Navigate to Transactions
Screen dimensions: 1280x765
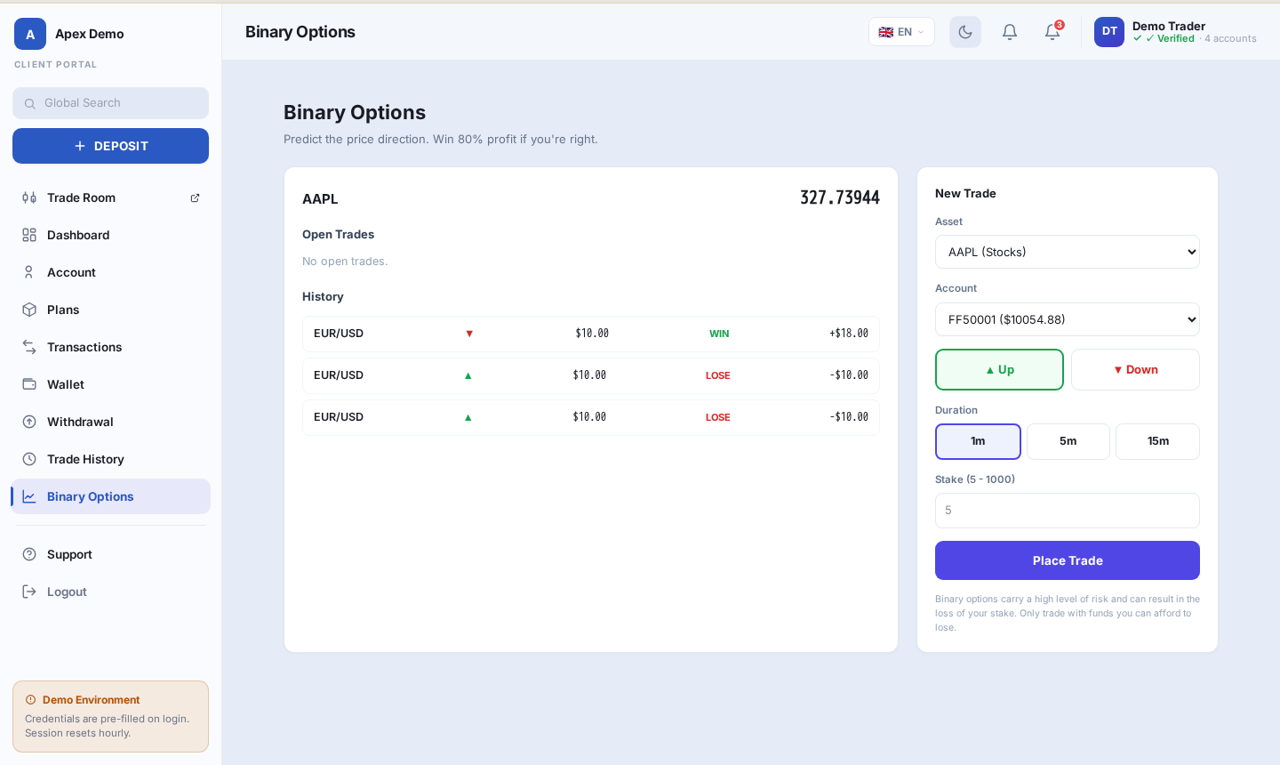click(x=110, y=347)
